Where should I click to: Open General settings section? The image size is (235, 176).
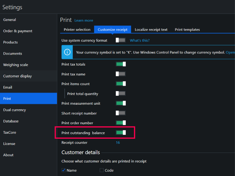[x=28, y=20]
